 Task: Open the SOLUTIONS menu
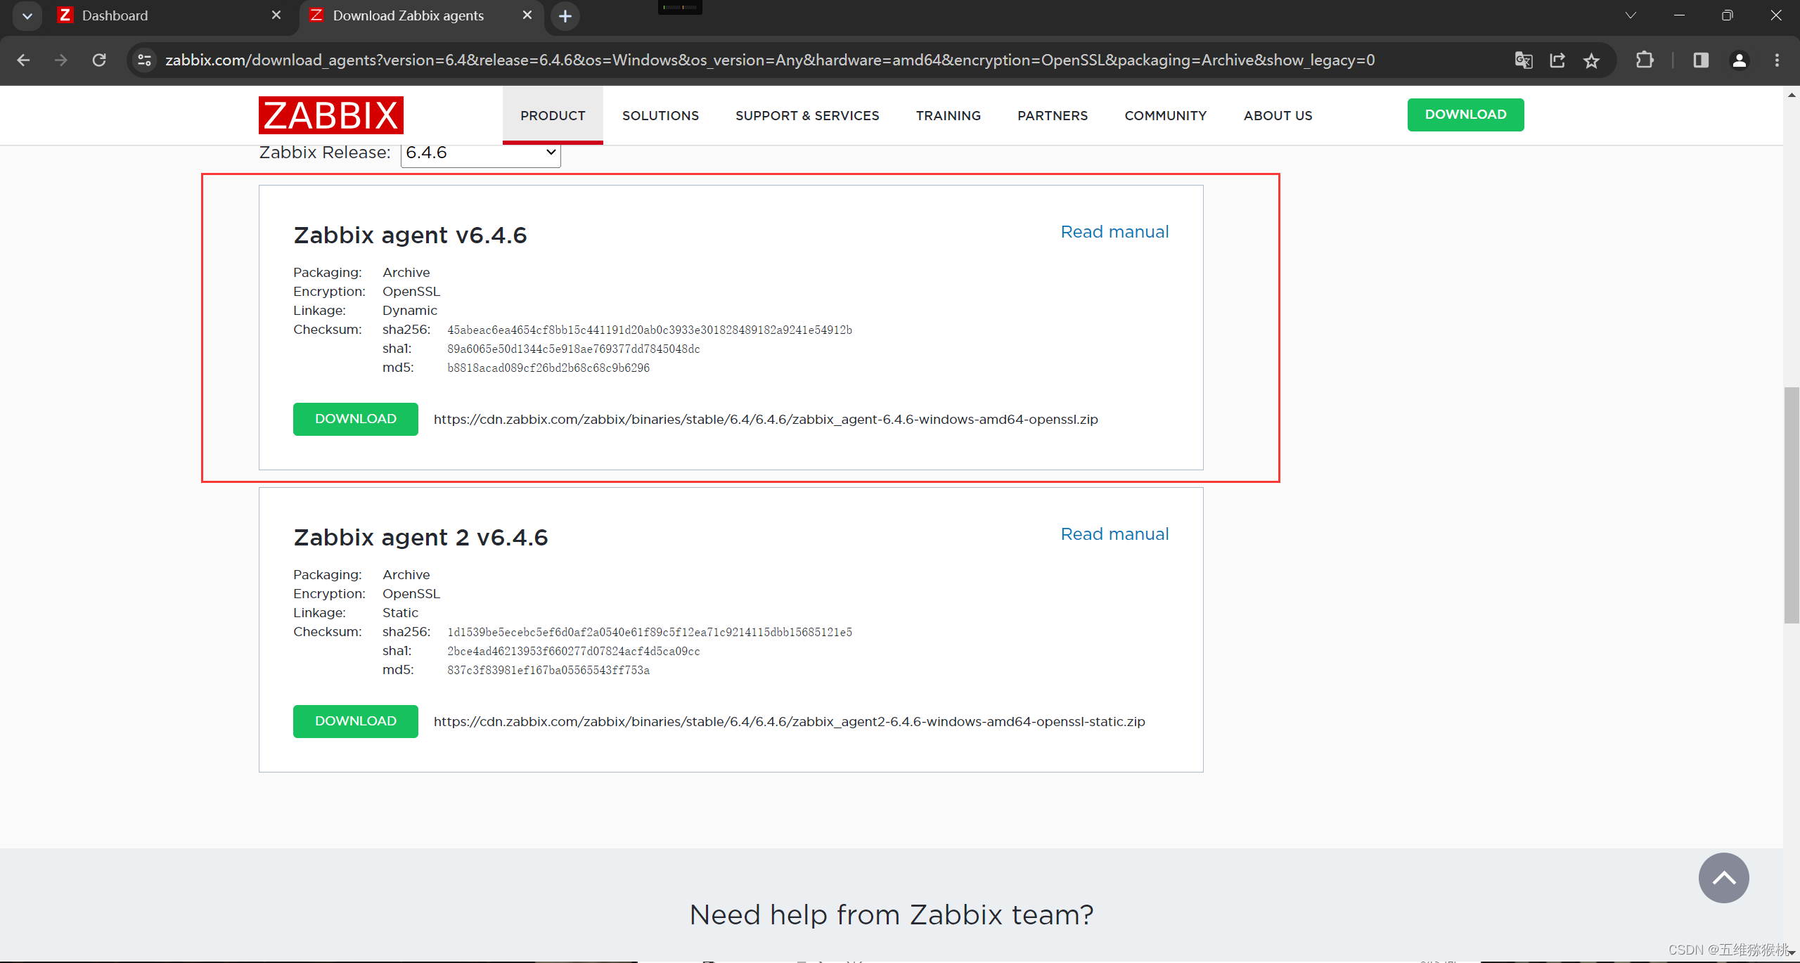(x=660, y=115)
